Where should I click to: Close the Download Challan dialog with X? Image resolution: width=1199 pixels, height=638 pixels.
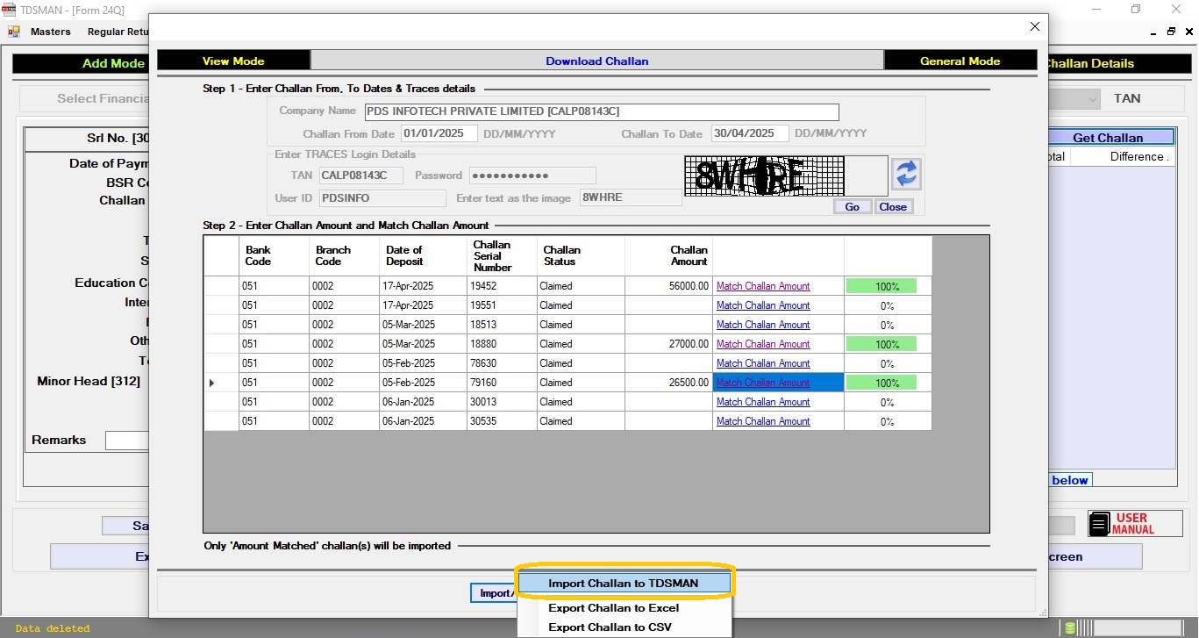(x=1034, y=26)
